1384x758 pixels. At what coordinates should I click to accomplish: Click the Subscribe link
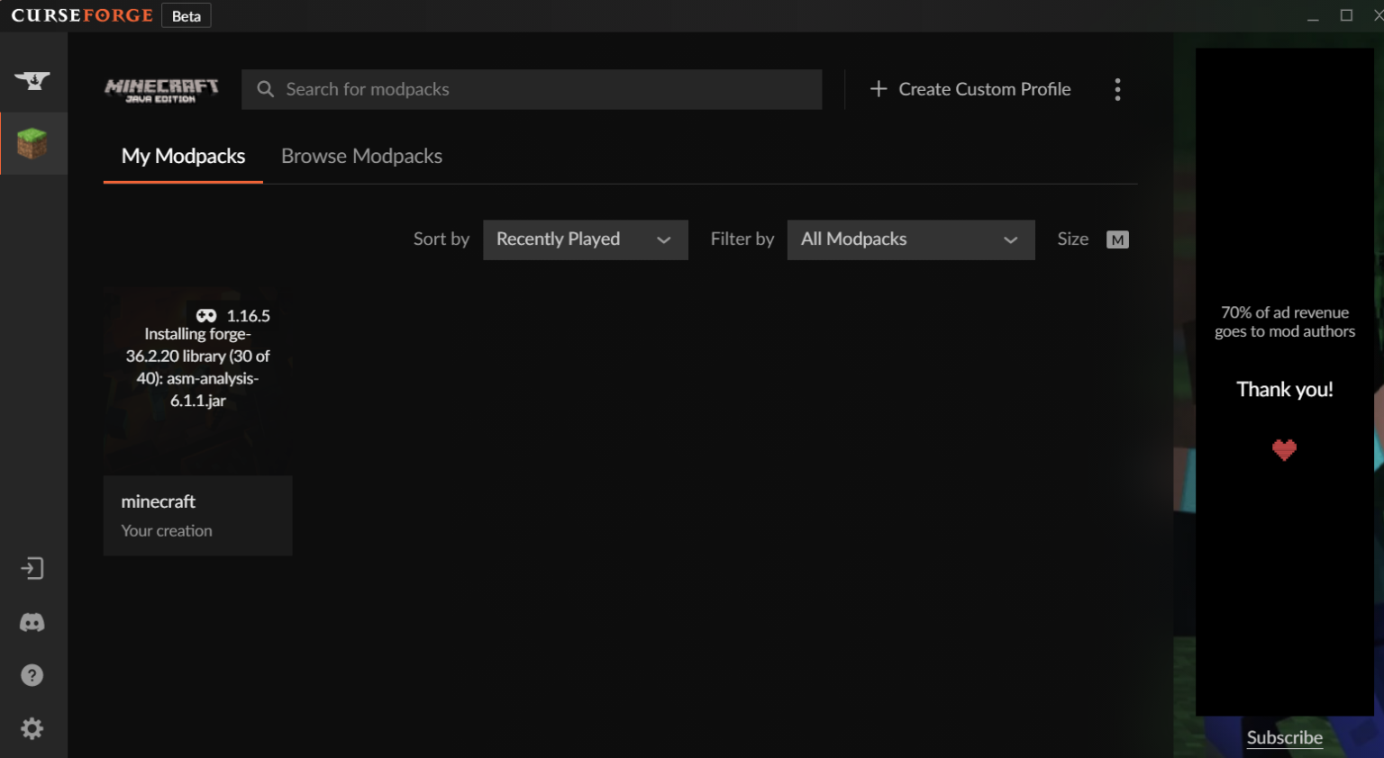[1284, 737]
